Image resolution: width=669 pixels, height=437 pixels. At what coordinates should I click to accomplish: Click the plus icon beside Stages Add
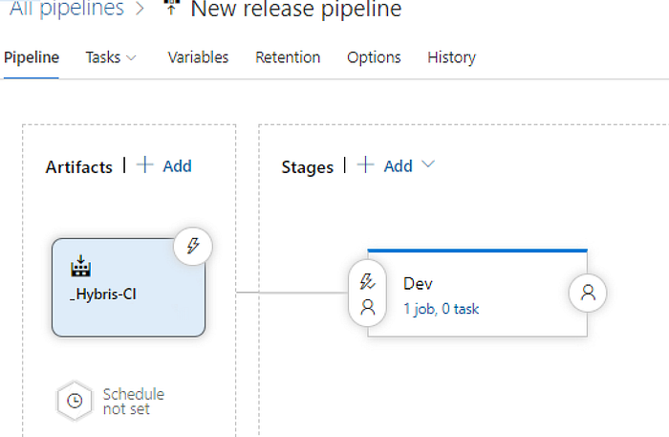click(x=366, y=165)
